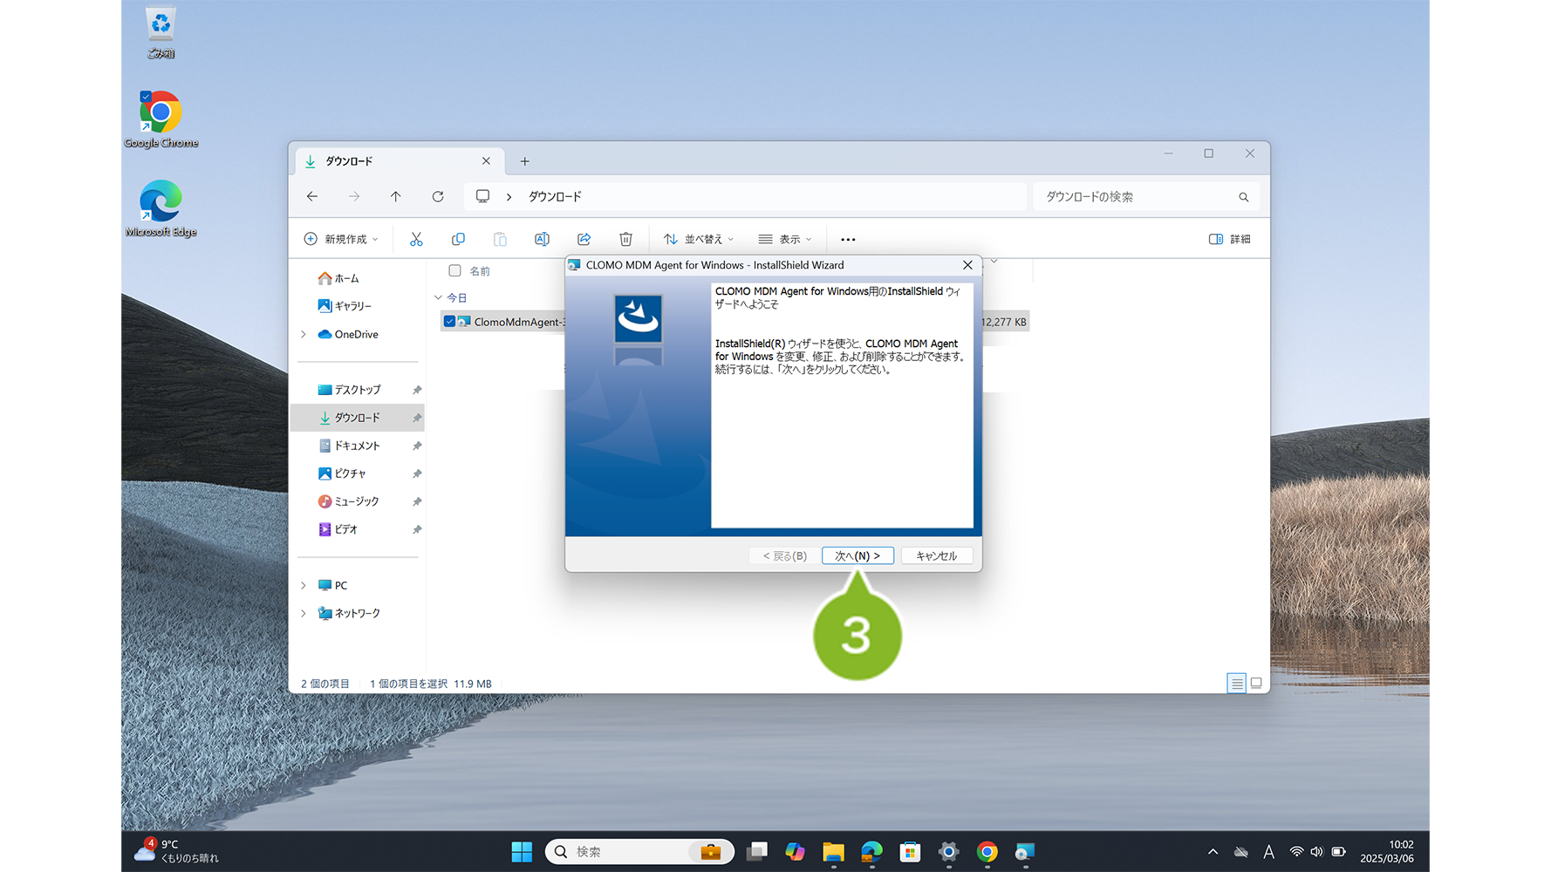Open Videos (ビデオ) in sidebar
This screenshot has height=872, width=1551.
(338, 529)
